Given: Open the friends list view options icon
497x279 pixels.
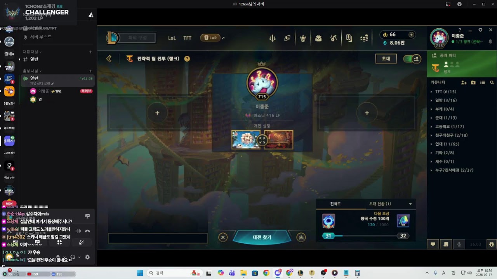Looking at the screenshot, I should [483, 83].
